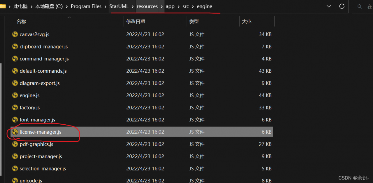Click the command-manager.js file icon
The image size is (373, 183).
coord(15,59)
